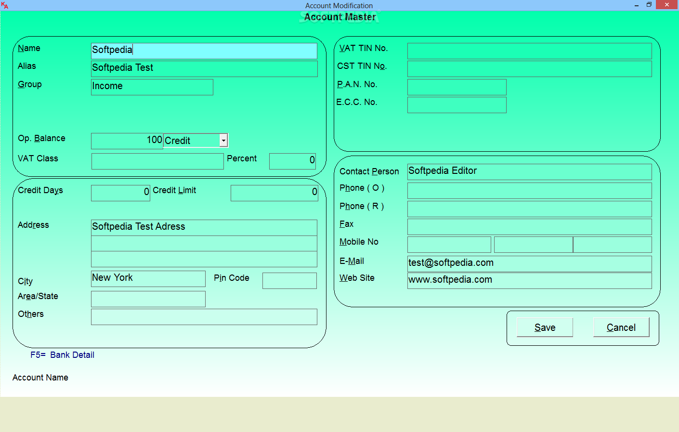
Task: Focus the Phone ( O ) field
Action: click(x=530, y=191)
